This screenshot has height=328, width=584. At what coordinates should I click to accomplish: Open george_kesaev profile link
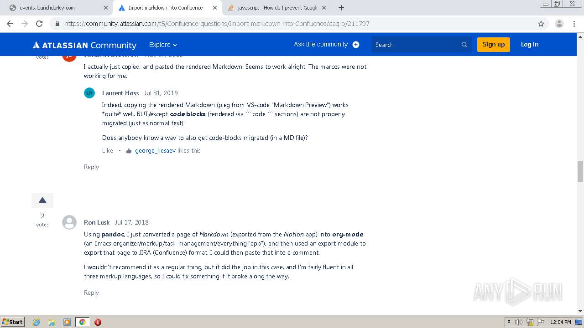(155, 150)
